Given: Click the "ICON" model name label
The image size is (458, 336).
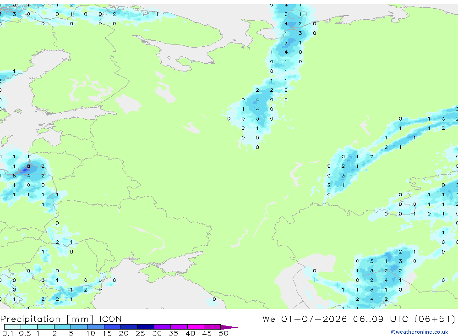Looking at the screenshot, I should (x=110, y=319).
